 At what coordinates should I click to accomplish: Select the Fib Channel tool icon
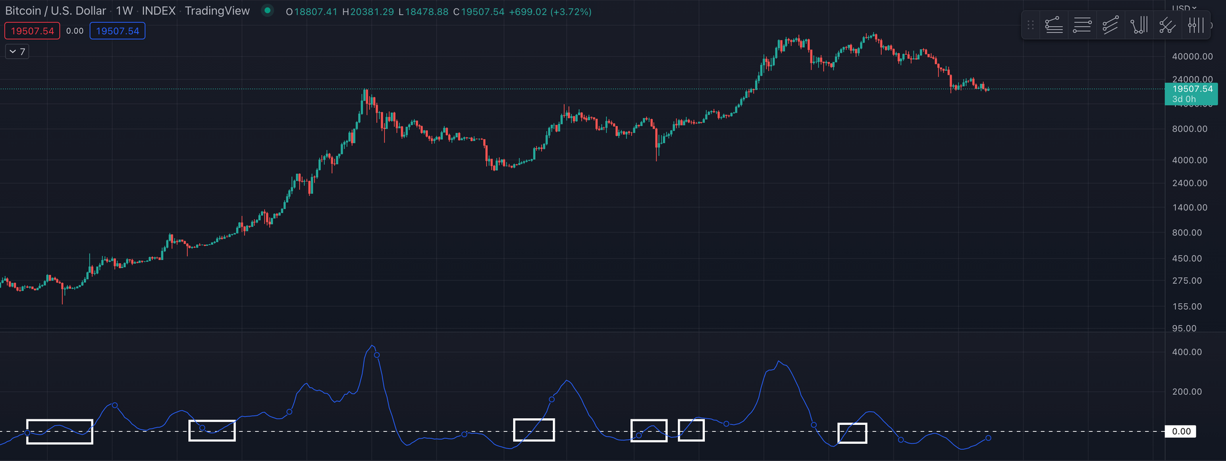coord(1110,25)
